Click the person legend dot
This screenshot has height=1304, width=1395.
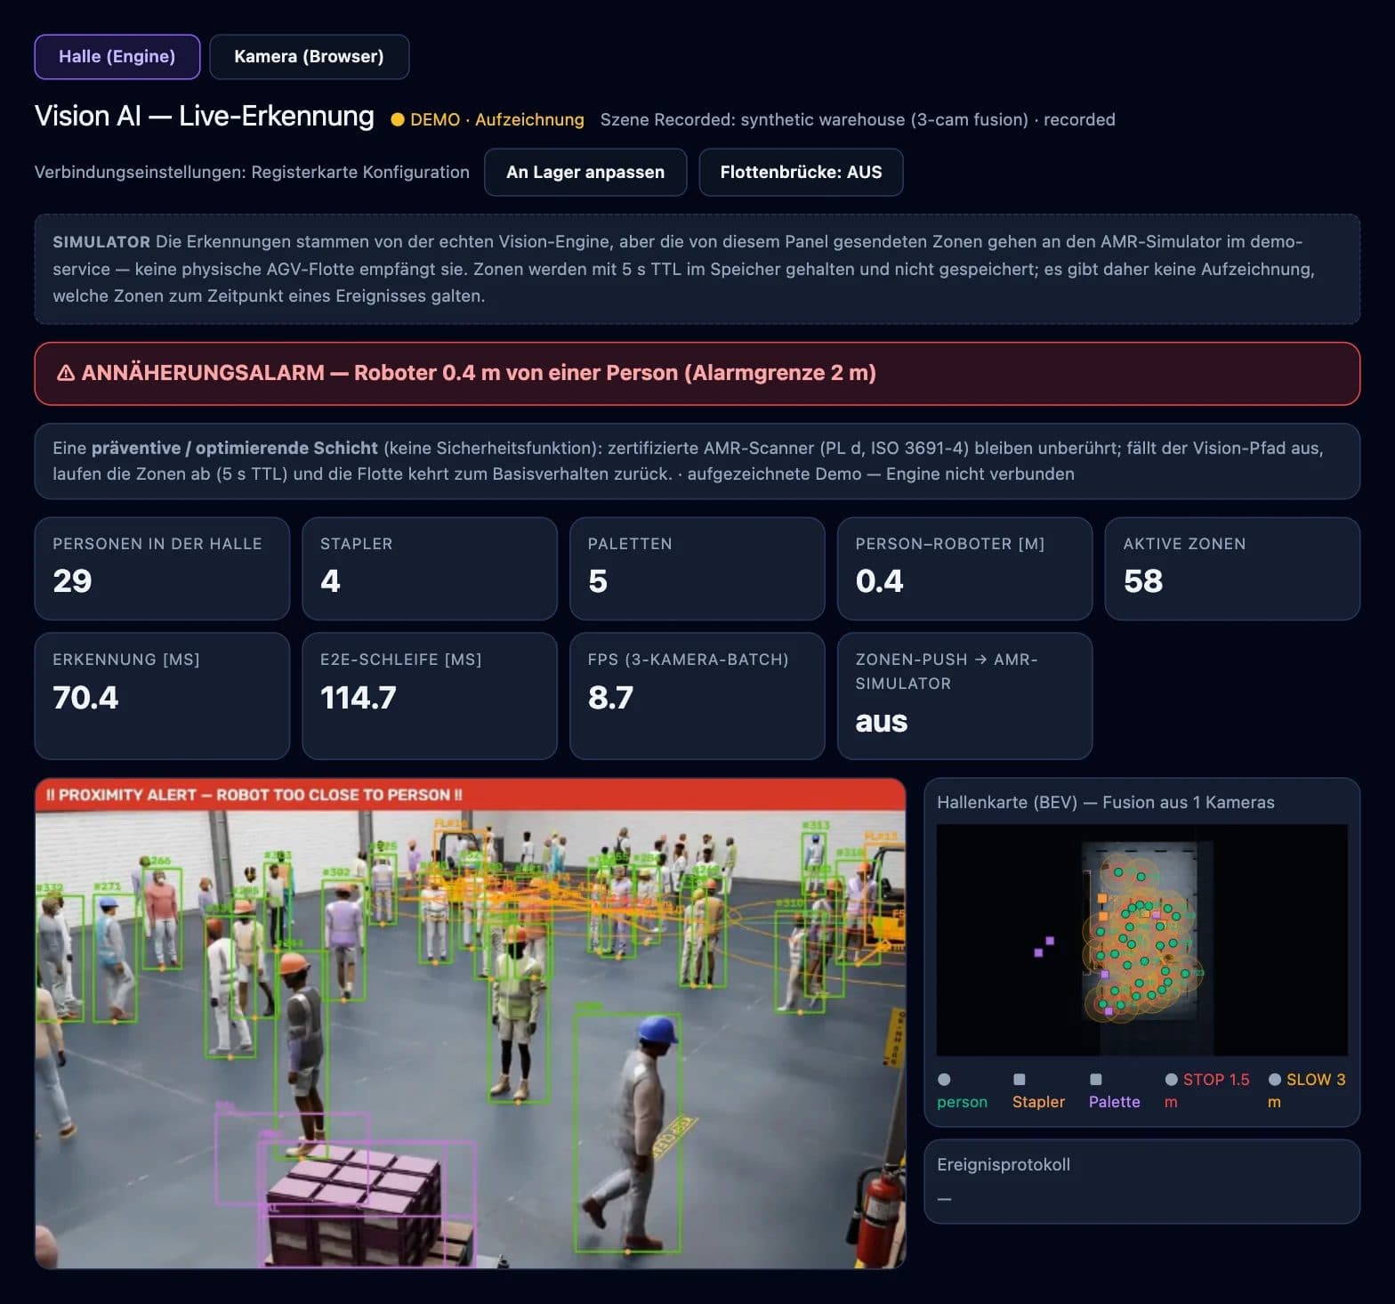coord(944,1080)
